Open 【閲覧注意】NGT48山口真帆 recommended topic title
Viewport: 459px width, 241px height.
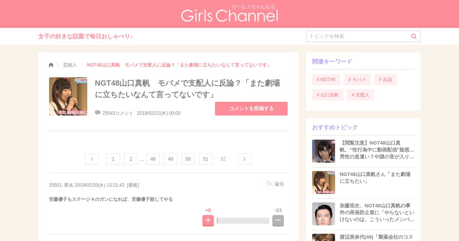pos(377,150)
